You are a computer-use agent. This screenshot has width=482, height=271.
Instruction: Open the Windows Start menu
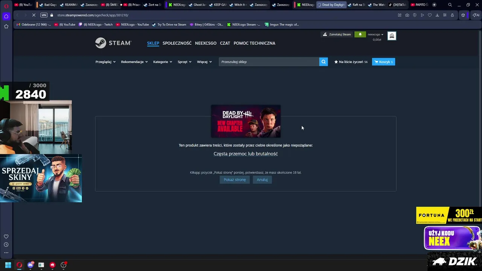8,265
